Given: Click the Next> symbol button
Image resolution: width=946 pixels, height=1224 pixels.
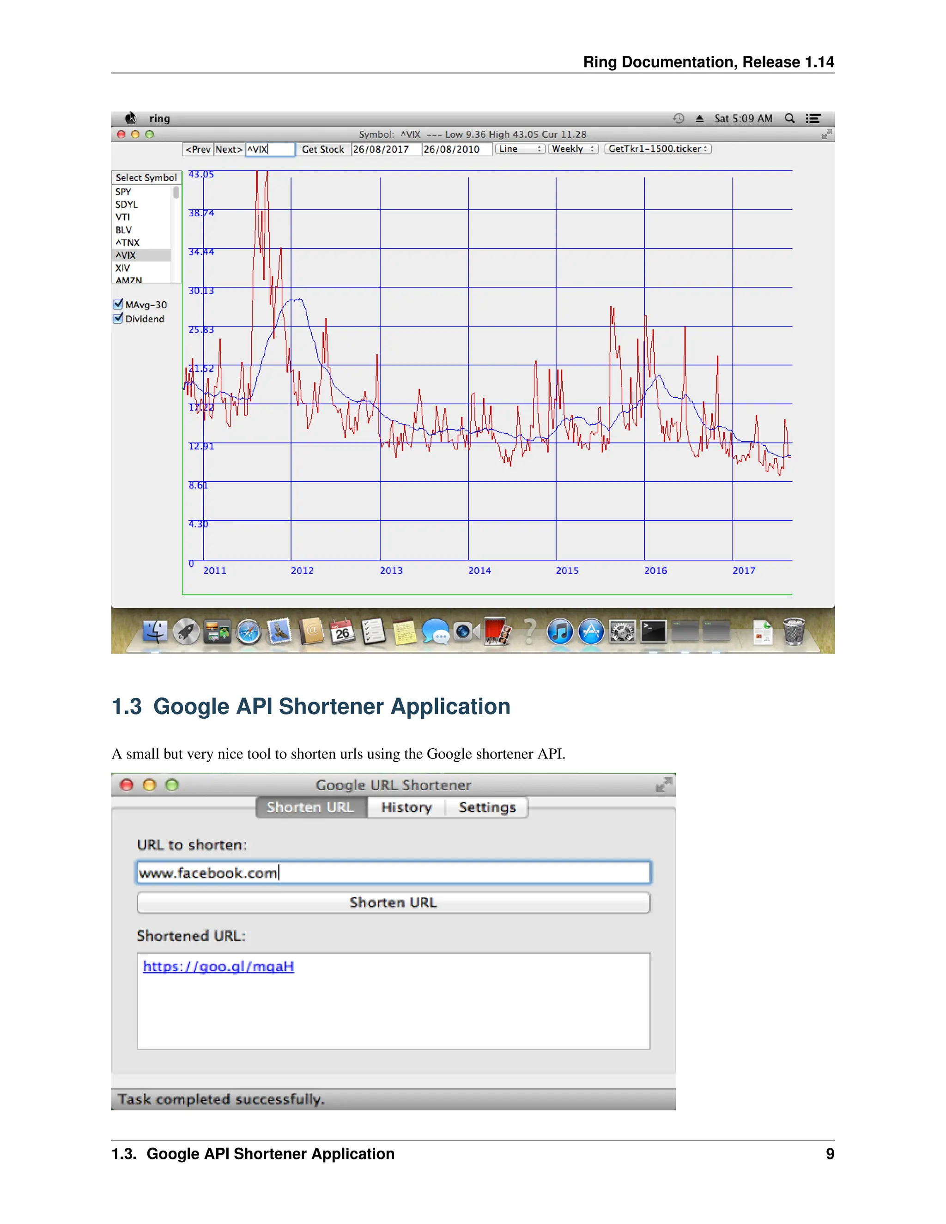Looking at the screenshot, I should point(229,149).
